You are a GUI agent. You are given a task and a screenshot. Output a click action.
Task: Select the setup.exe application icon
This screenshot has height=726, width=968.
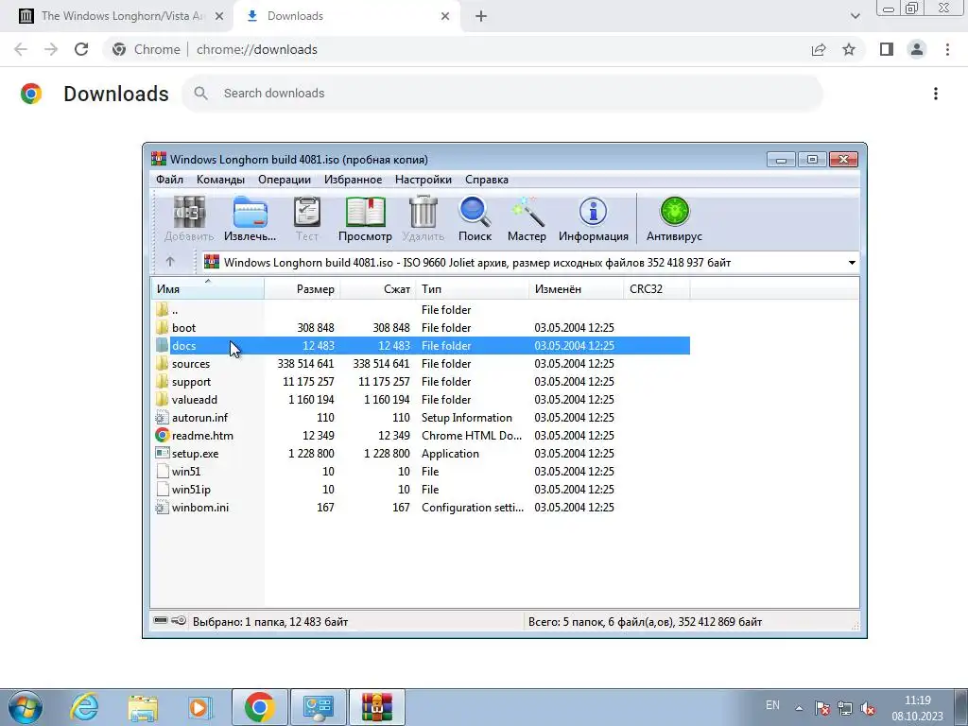click(162, 453)
